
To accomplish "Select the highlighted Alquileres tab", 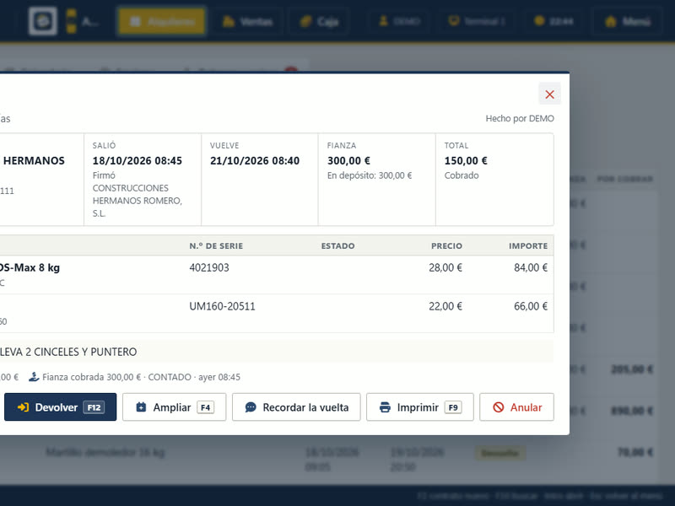I will [161, 21].
